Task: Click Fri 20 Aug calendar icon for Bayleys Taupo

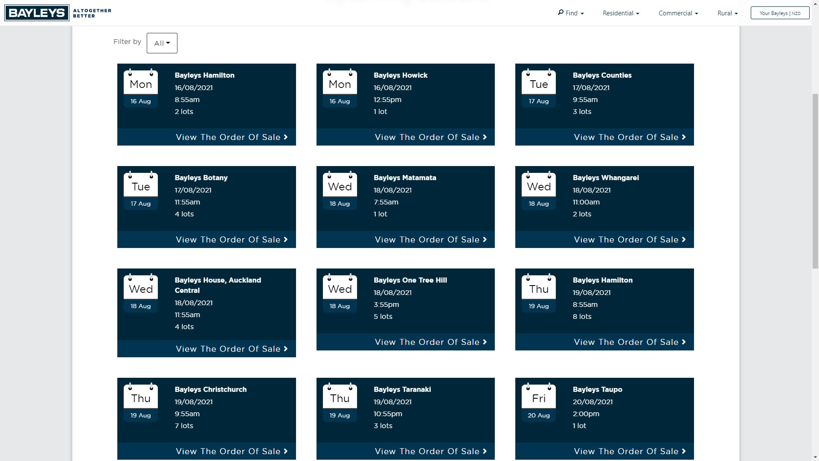Action: coord(539,402)
